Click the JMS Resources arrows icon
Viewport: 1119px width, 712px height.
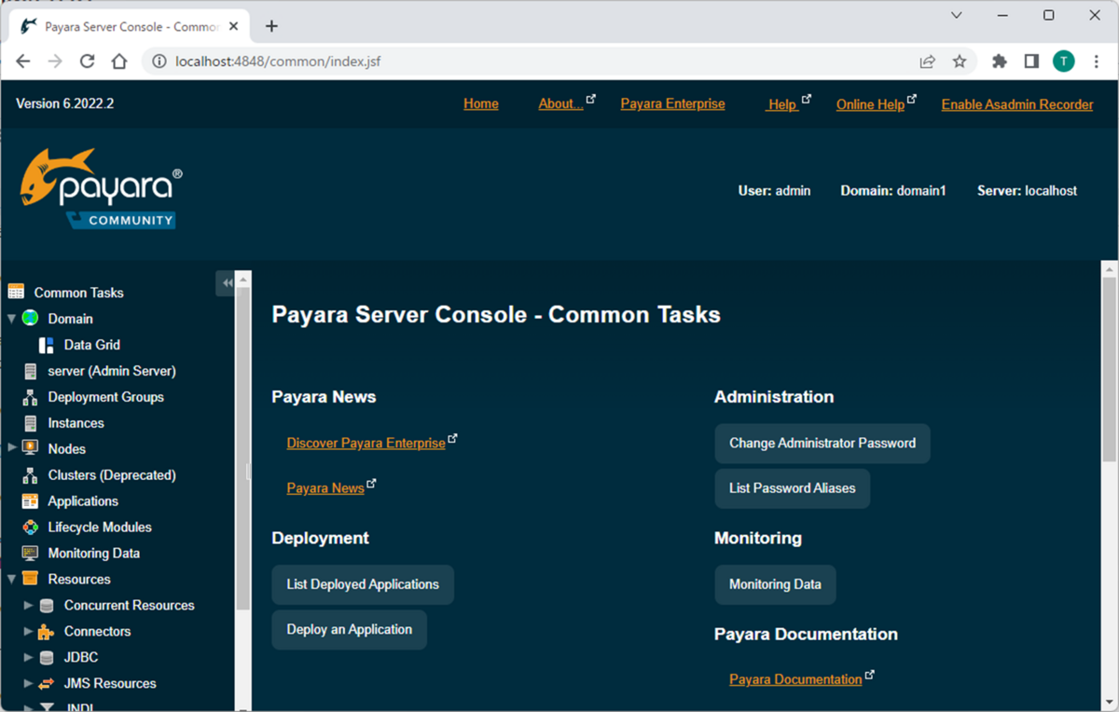click(x=46, y=683)
